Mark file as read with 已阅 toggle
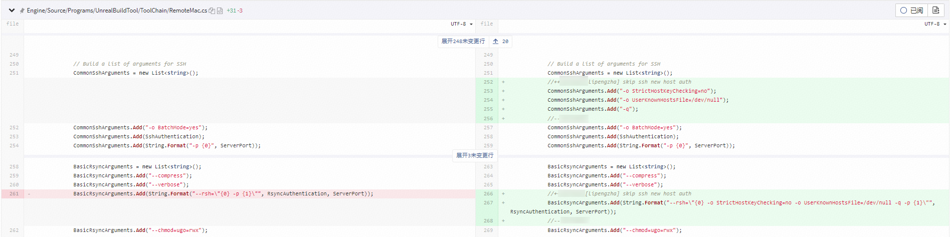 coord(911,11)
